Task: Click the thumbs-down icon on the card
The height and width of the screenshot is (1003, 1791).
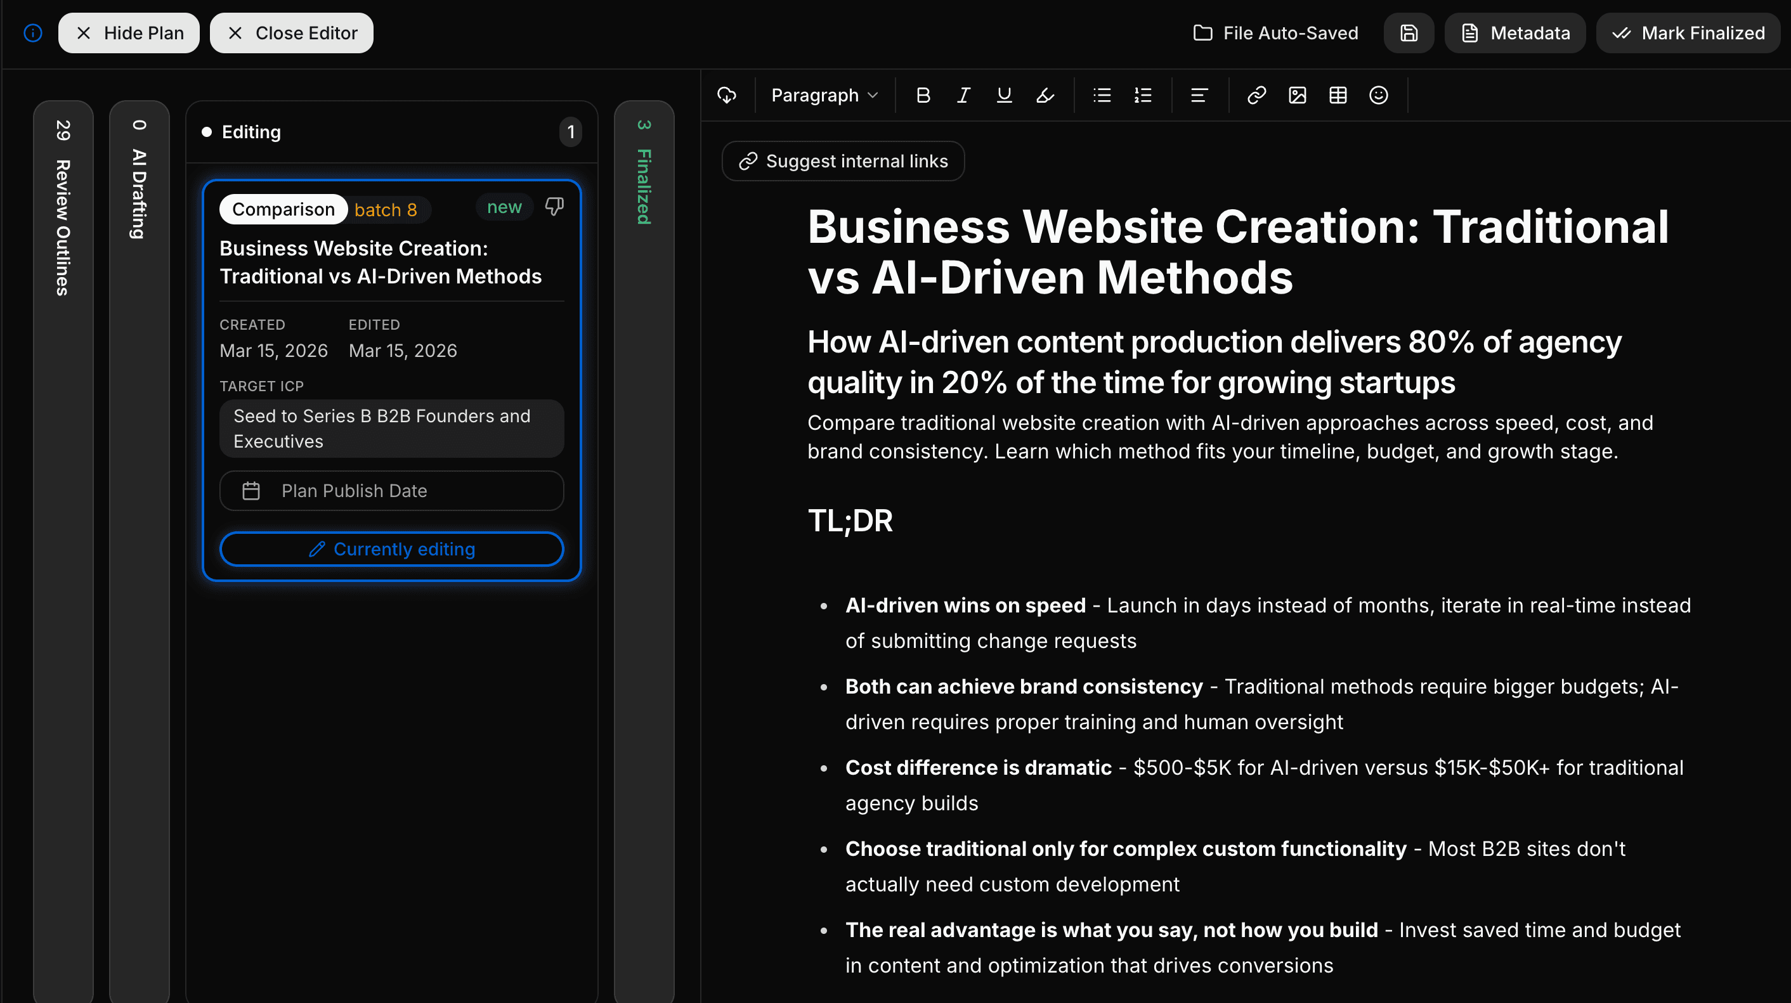Action: (x=554, y=207)
